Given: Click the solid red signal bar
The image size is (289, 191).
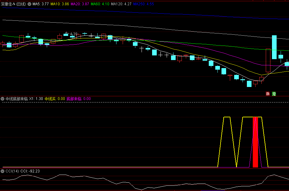Looking at the screenshot, I should tap(255, 142).
